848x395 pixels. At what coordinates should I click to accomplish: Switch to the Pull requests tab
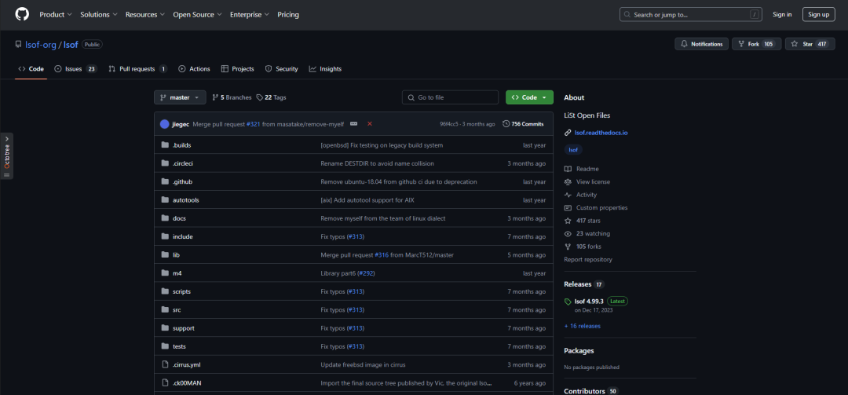[x=138, y=69]
